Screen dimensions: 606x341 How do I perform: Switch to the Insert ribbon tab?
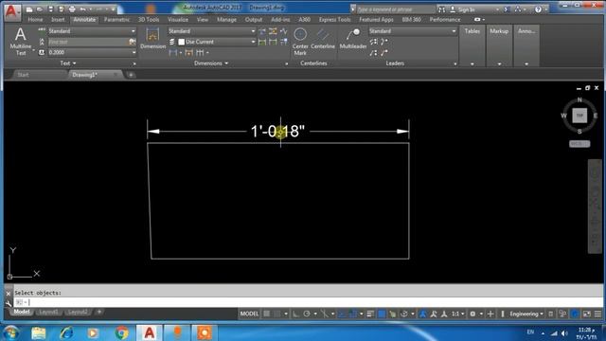(x=58, y=19)
